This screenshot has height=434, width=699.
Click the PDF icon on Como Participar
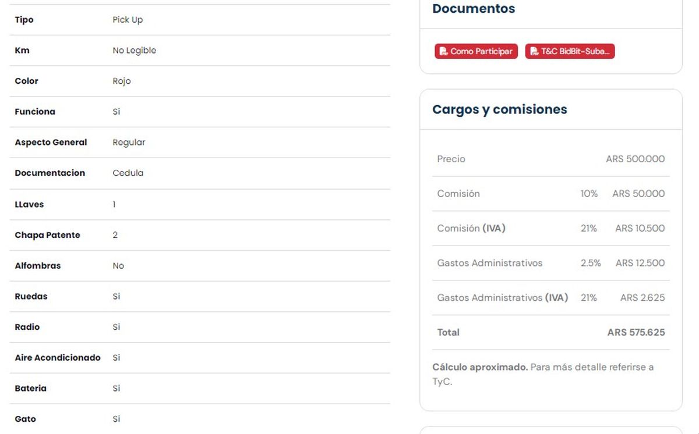(x=443, y=51)
